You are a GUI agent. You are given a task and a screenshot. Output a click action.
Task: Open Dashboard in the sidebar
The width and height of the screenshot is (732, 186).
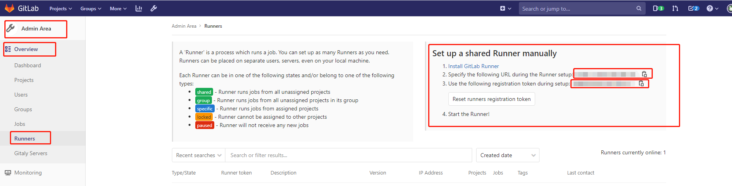[x=28, y=65]
